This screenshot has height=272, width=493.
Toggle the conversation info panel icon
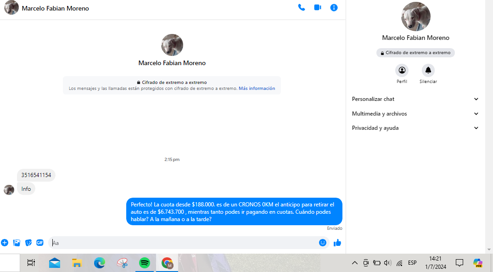tap(334, 7)
